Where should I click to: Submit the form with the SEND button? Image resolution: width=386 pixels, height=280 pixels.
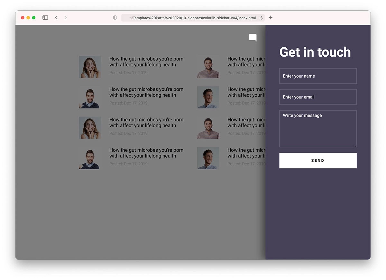318,161
